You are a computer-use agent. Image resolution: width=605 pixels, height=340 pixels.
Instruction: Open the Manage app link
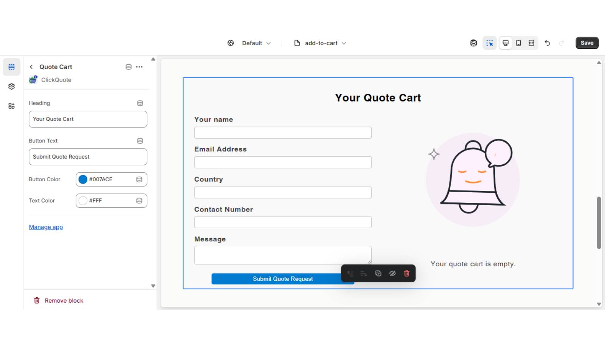coord(46,227)
